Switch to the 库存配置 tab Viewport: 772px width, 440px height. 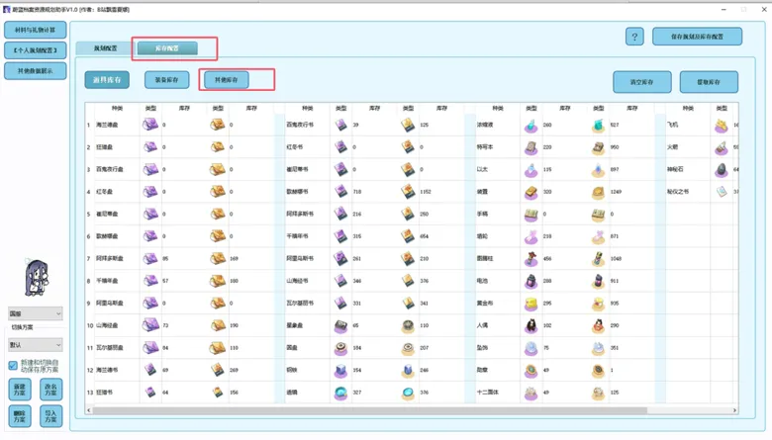pos(167,48)
